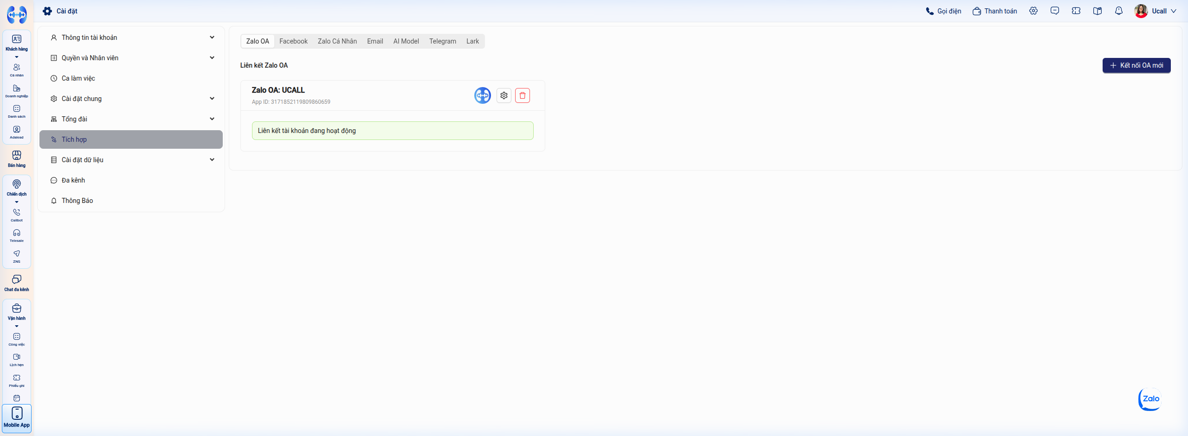This screenshot has height=436, width=1188.
Task: Click the Cài đặt chung label
Action: click(82, 99)
